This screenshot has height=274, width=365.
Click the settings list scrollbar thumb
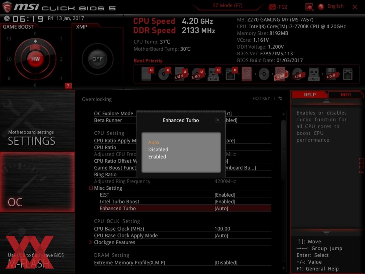(x=283, y=150)
